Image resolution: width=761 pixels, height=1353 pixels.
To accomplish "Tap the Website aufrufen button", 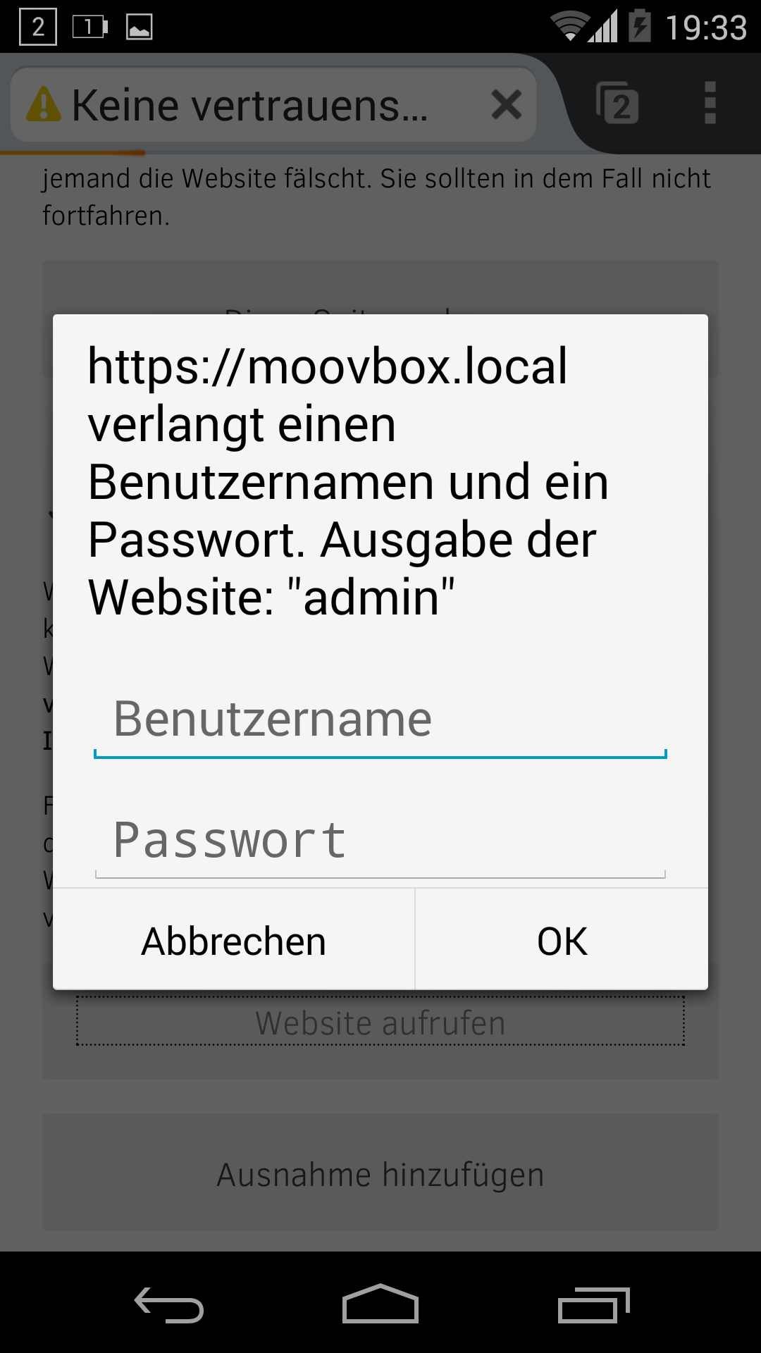I will point(380,1023).
